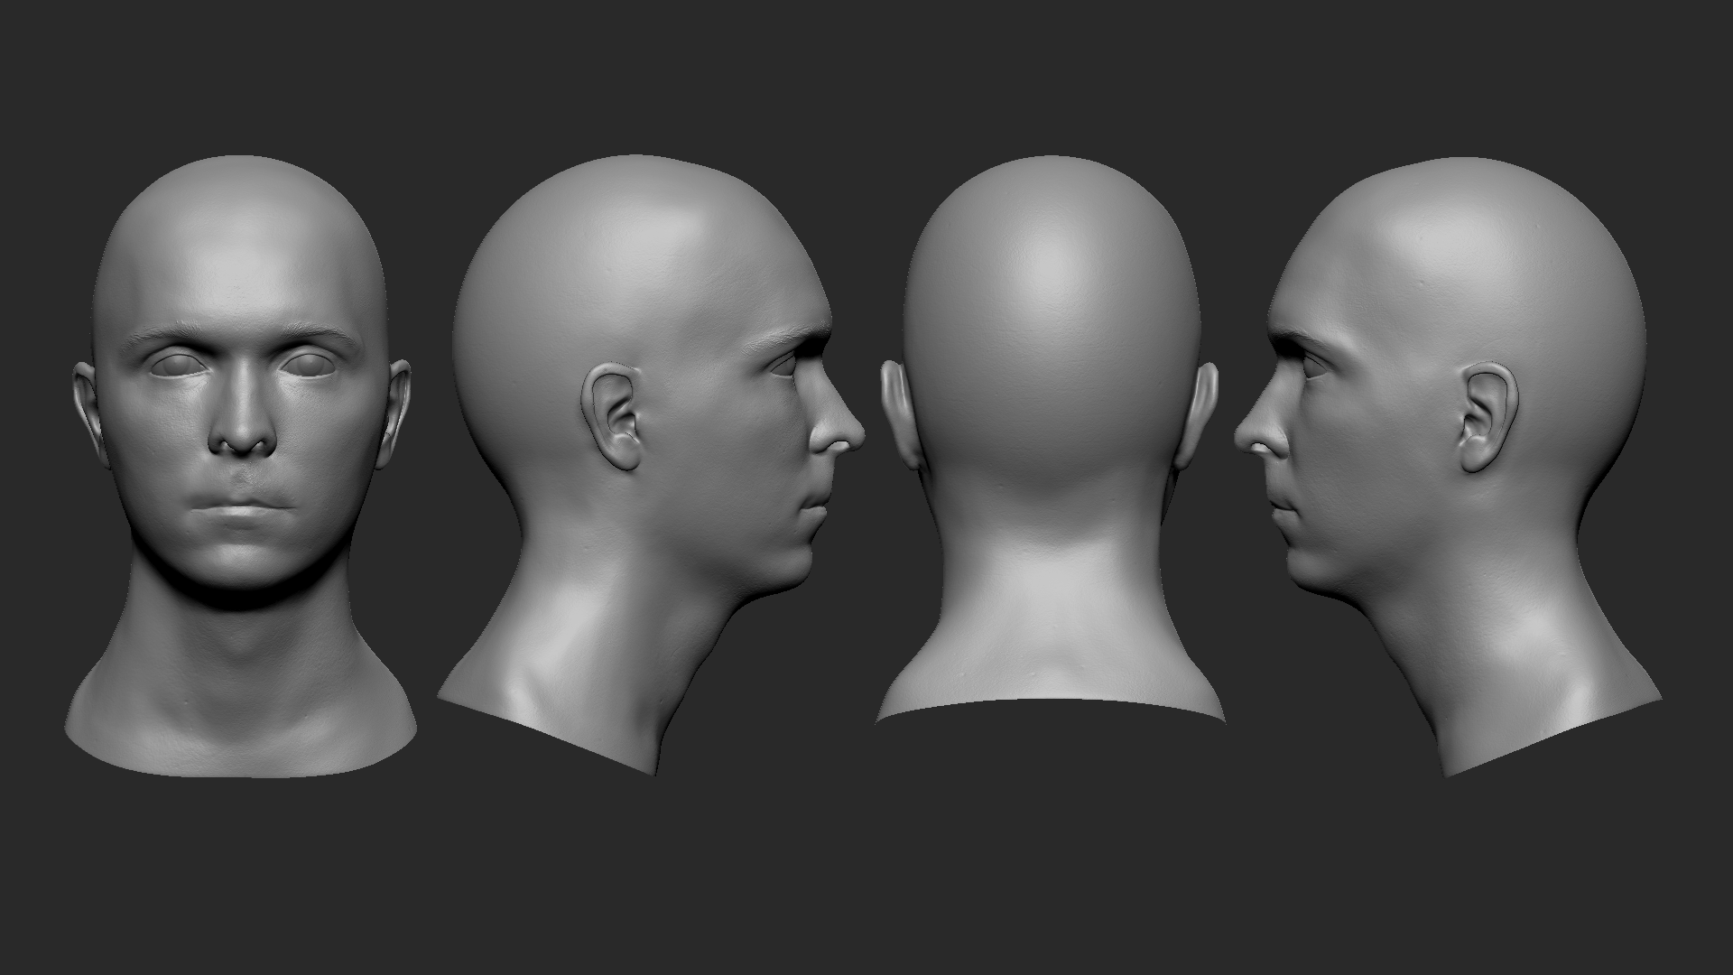
Task: Click the neck base of the front-facing head
Action: pos(240,722)
